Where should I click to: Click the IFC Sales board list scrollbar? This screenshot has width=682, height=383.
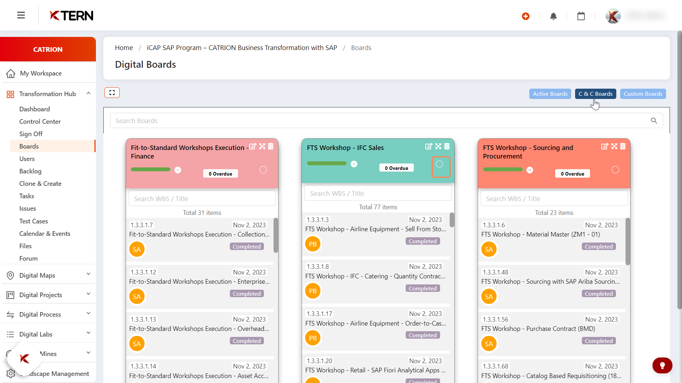(x=452, y=220)
